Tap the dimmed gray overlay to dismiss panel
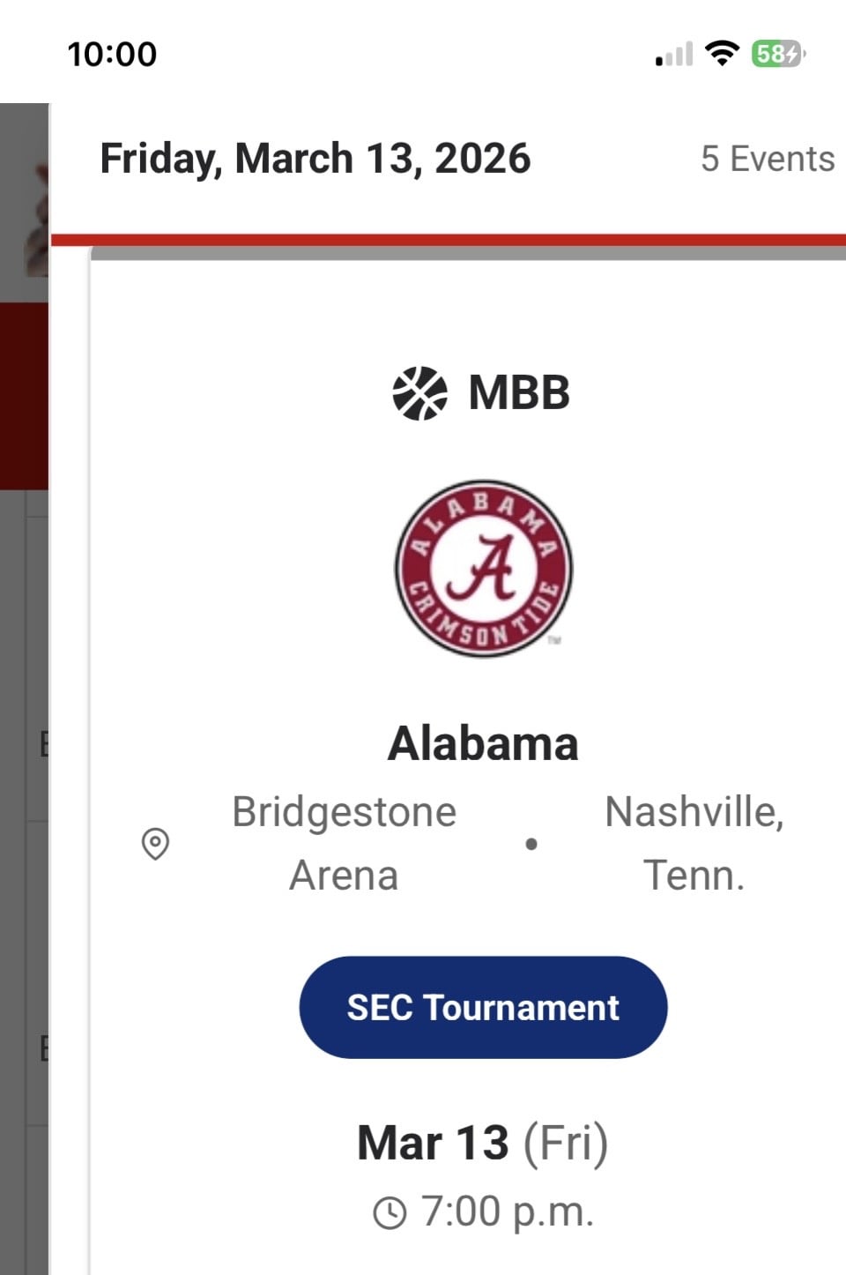The height and width of the screenshot is (1275, 846). click(23, 882)
